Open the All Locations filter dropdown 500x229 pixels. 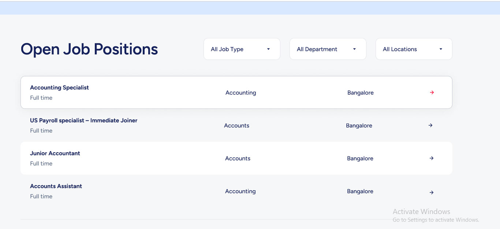[x=414, y=49]
